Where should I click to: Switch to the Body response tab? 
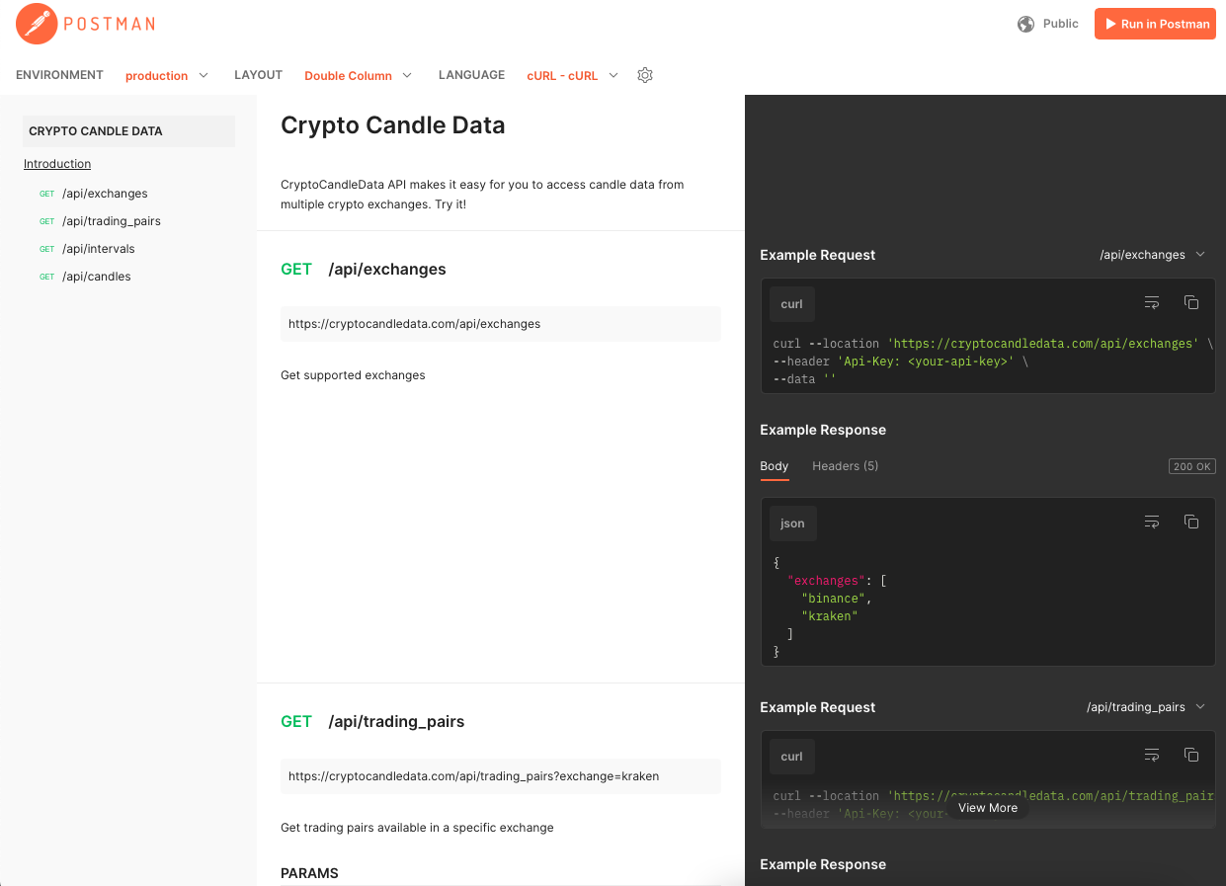pos(775,466)
